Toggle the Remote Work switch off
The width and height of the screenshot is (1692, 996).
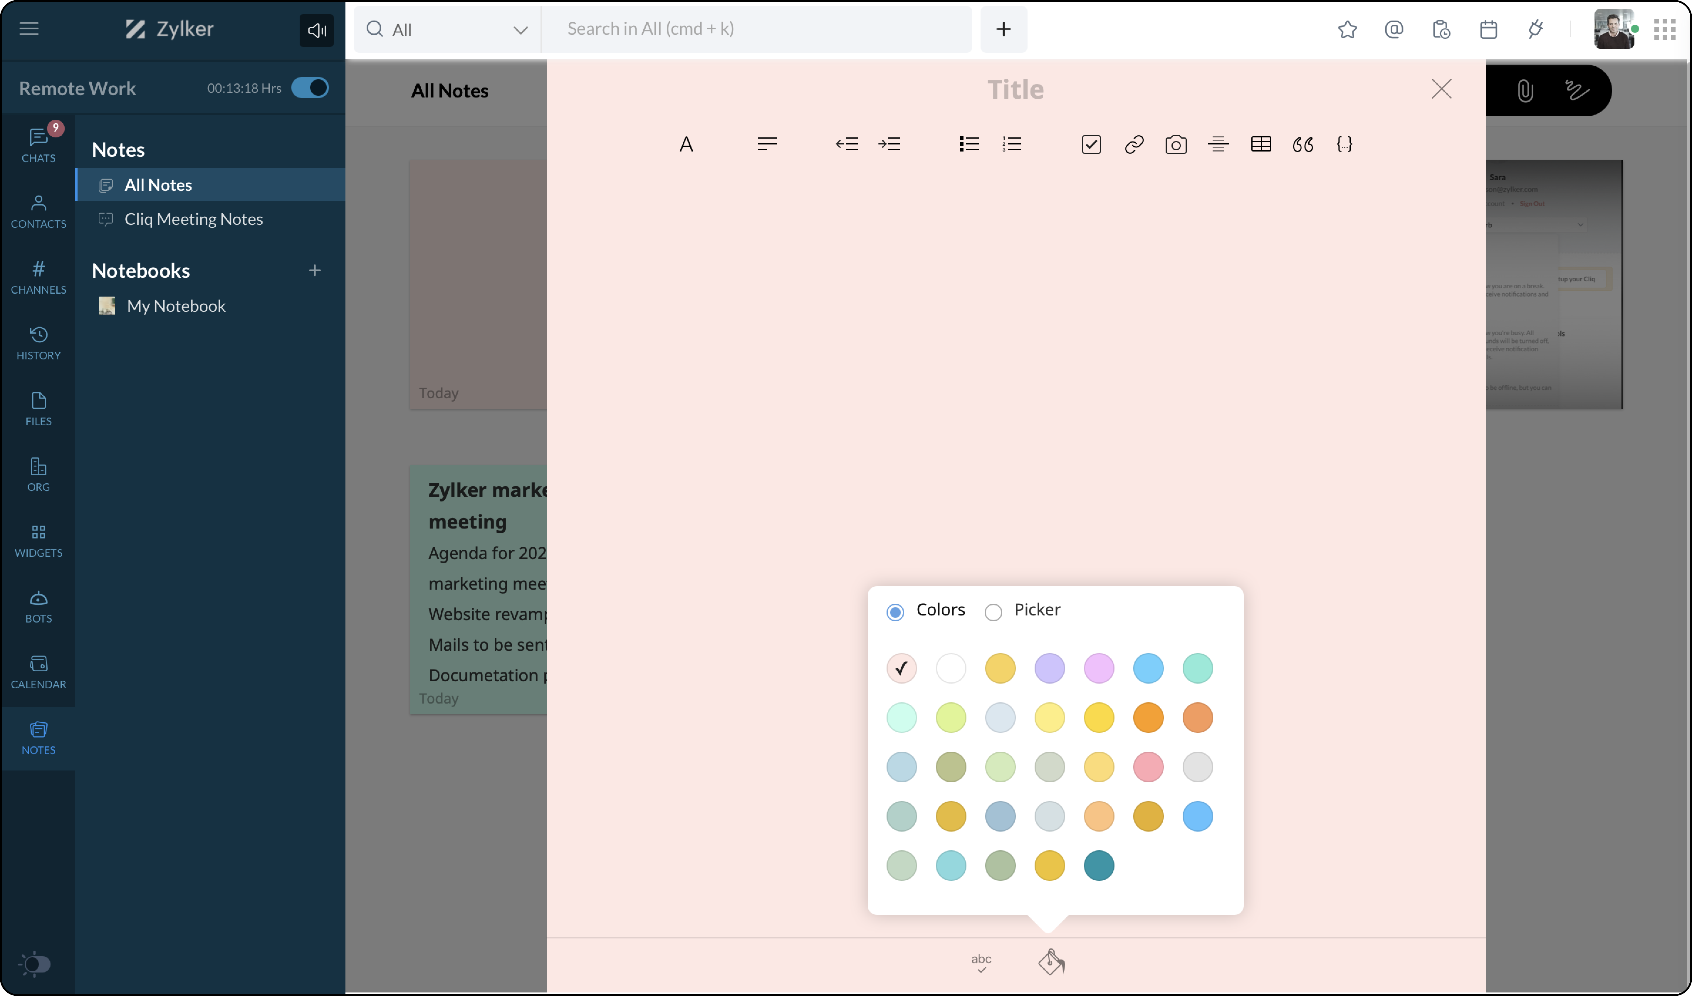[x=310, y=88]
